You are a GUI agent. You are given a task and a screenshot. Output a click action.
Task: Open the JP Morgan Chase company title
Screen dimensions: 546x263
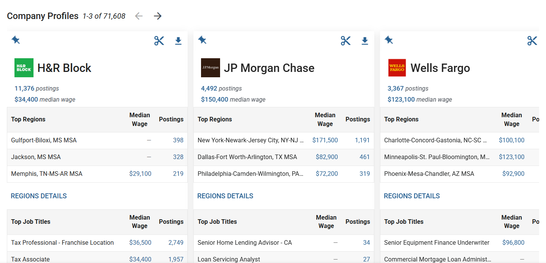(x=269, y=68)
